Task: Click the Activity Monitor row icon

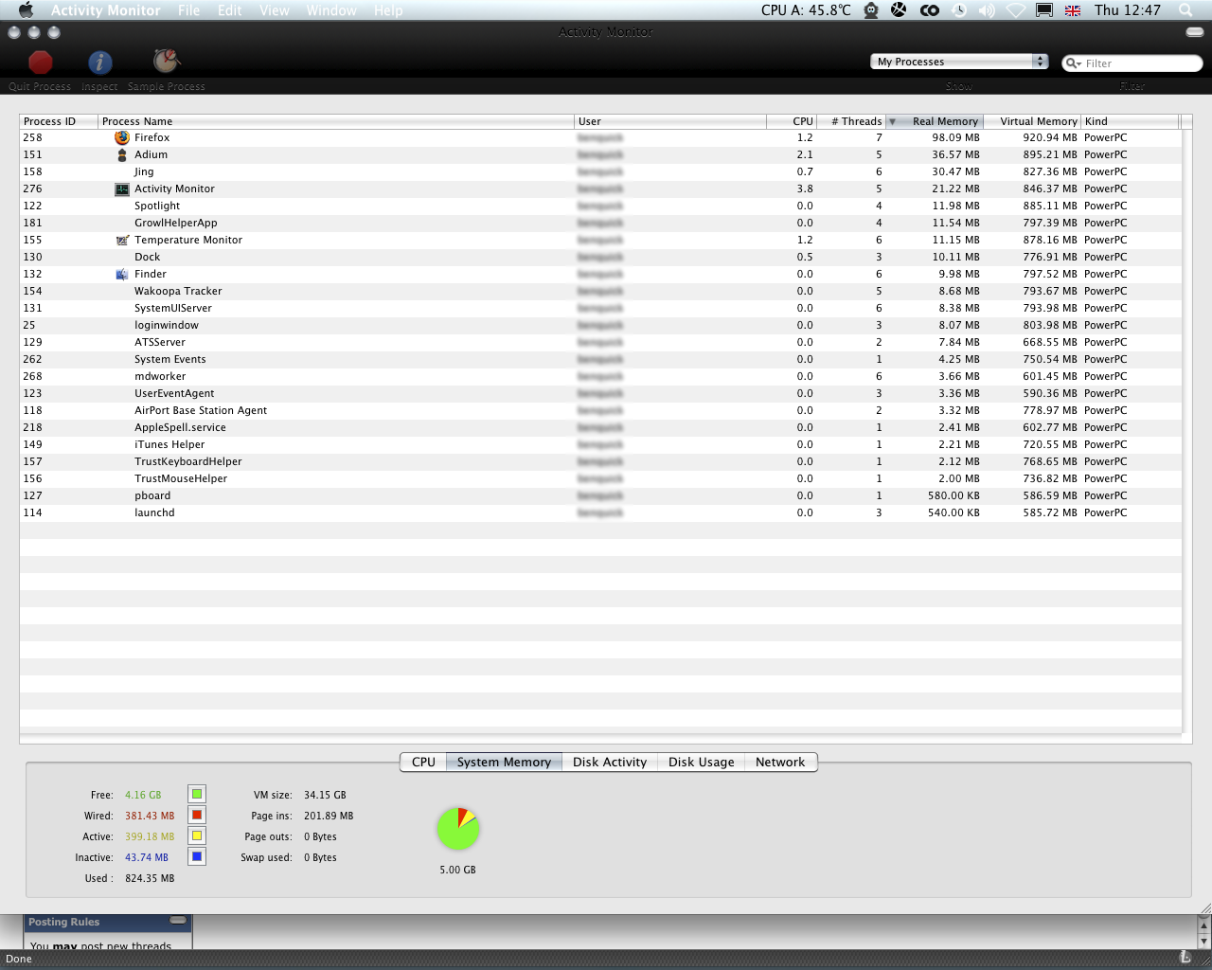Action: (122, 189)
